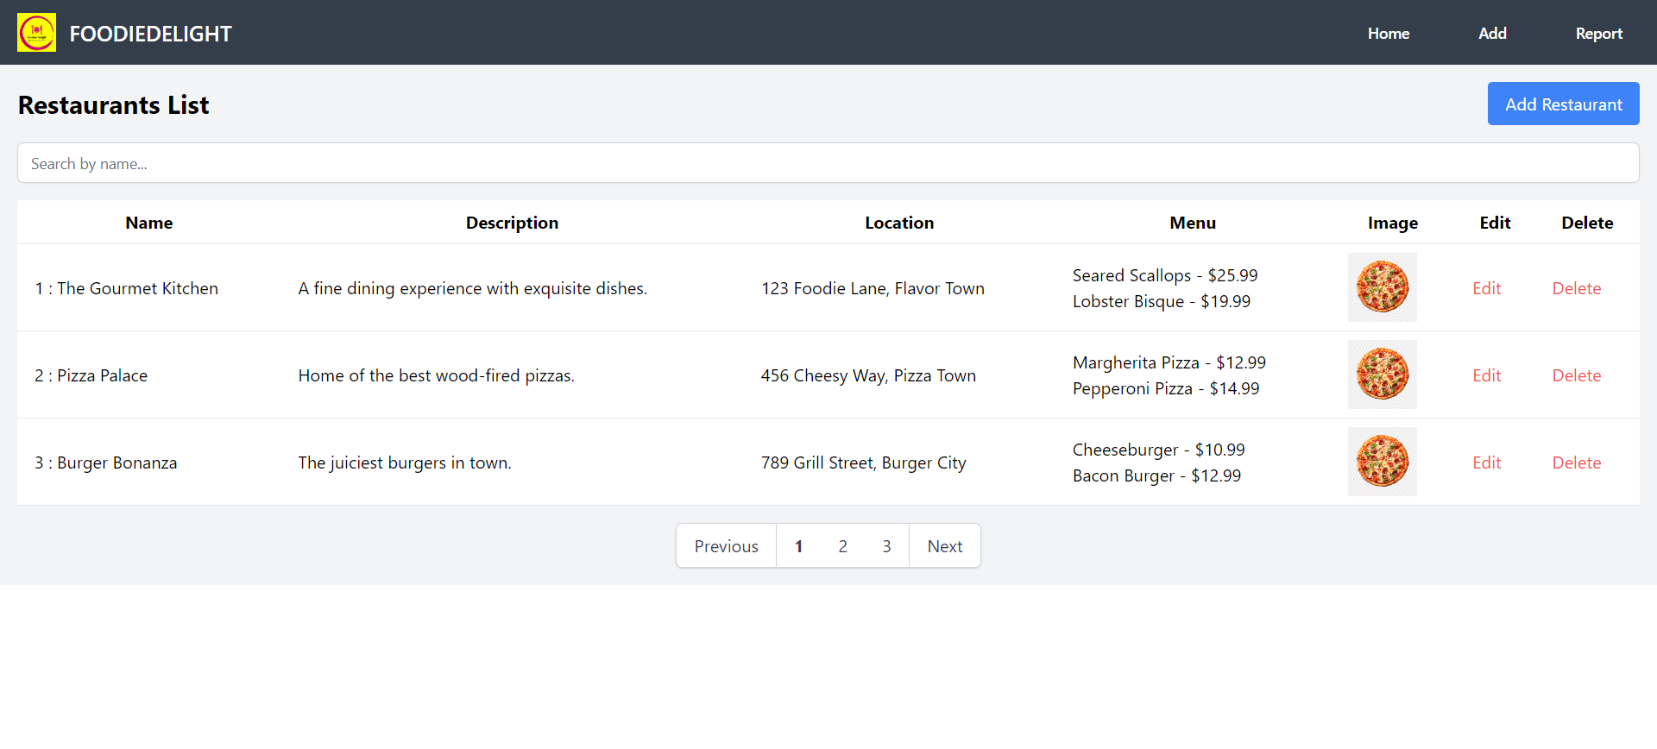Click the Name column header
This screenshot has height=749, width=1657.
pos(148,223)
